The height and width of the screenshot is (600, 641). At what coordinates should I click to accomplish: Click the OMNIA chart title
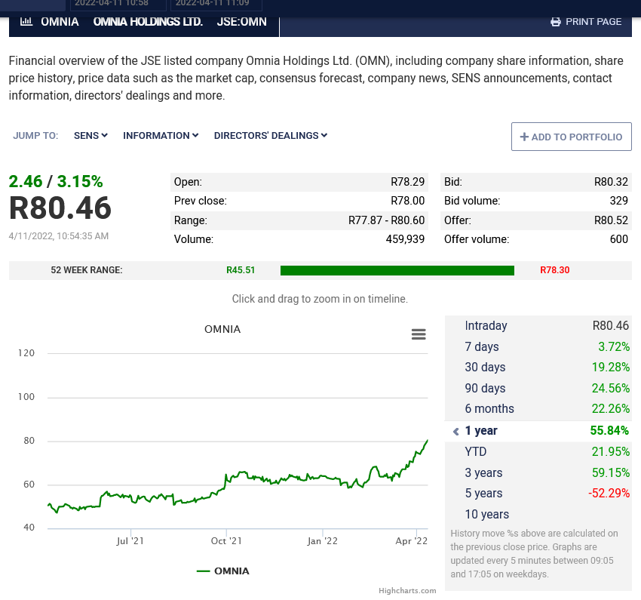(x=222, y=329)
